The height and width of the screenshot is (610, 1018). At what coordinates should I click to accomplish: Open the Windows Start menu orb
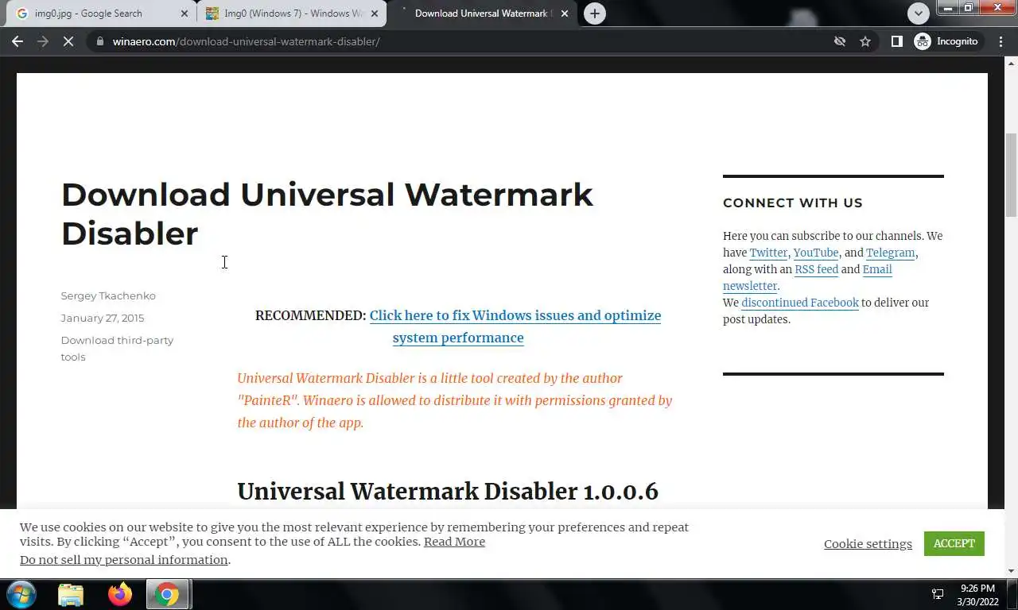coord(21,594)
